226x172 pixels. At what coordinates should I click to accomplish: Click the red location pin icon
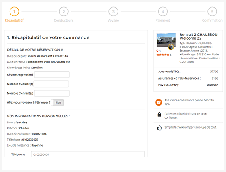[157, 51]
